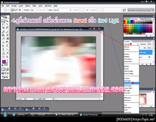Open the Swatches panel options menu

[x=153, y=19]
